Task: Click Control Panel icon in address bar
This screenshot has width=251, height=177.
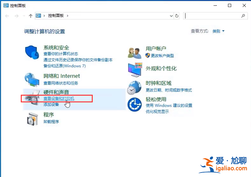Action: [x=38, y=16]
